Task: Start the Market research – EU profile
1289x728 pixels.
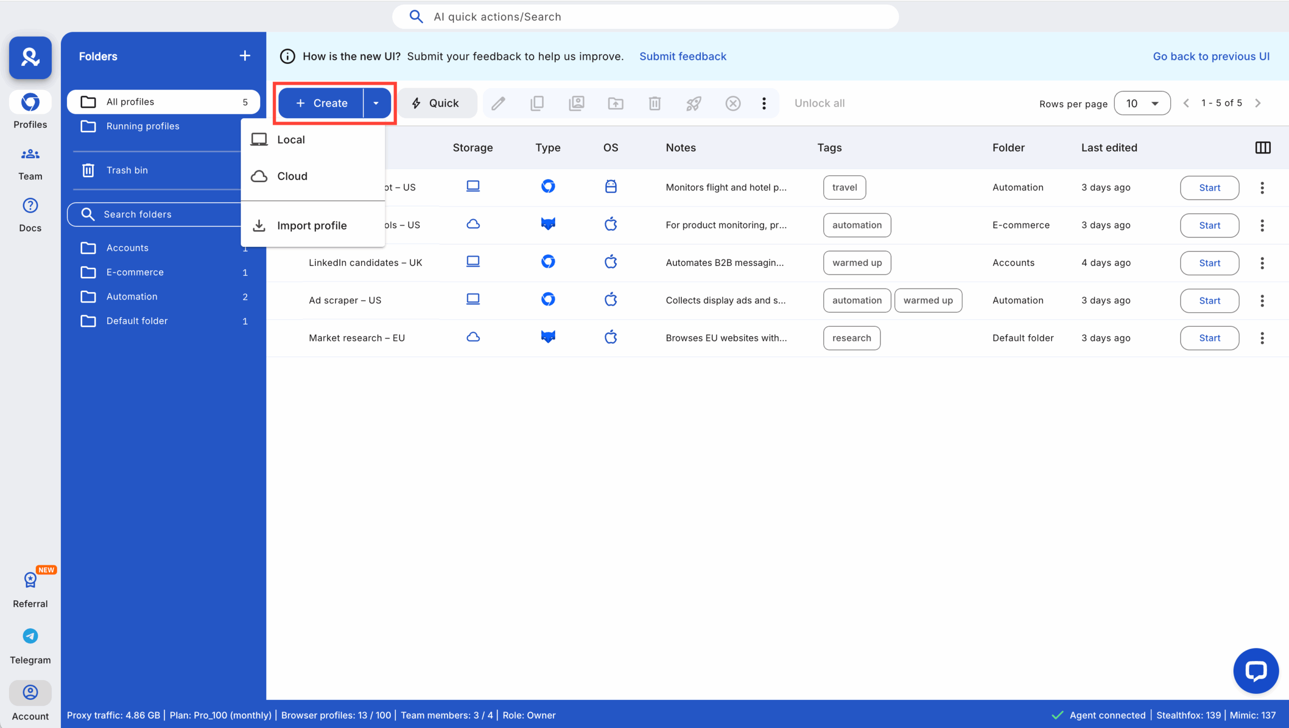Action: tap(1209, 338)
